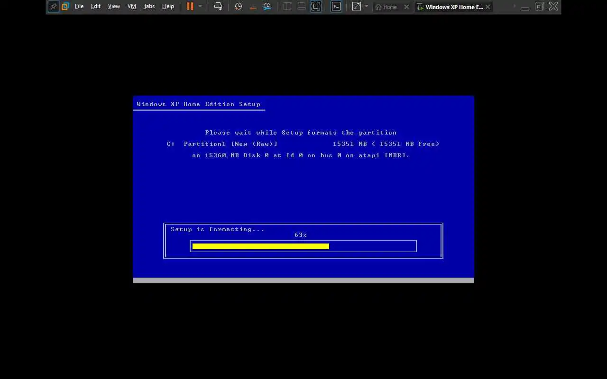Open the Help menu

pyautogui.click(x=168, y=7)
